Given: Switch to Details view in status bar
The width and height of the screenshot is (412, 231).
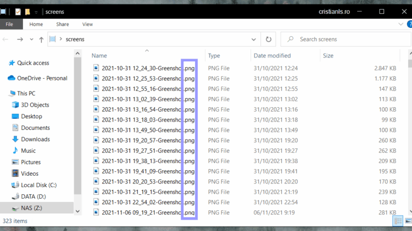Looking at the screenshot, I should [x=398, y=221].
